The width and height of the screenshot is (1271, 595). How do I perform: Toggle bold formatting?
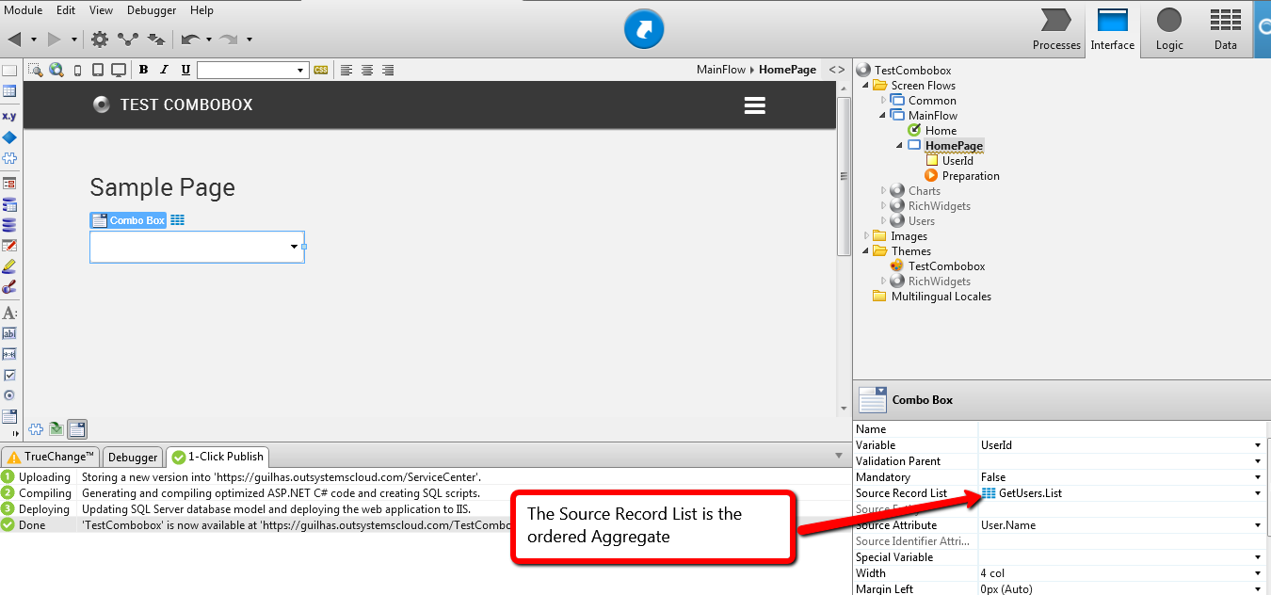click(x=143, y=70)
